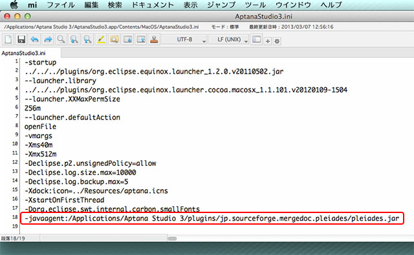Open the ウインドウ menu

[293, 5]
